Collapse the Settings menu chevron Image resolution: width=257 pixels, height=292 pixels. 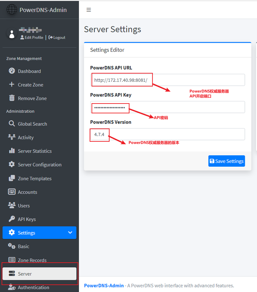click(70, 232)
